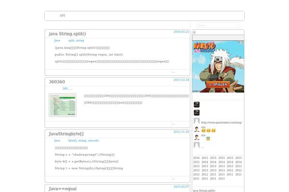Select the "unicode" tag link
The width and height of the screenshot is (289, 192).
(x=93, y=141)
